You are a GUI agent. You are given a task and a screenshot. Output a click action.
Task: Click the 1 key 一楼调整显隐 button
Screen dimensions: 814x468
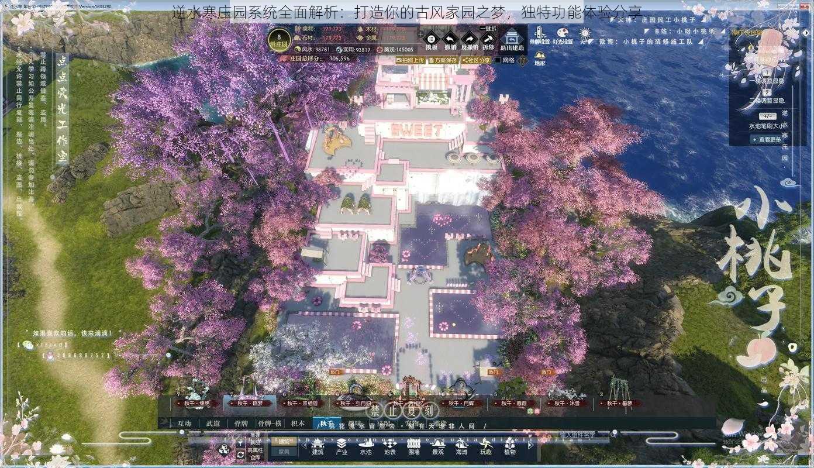[x=767, y=74]
